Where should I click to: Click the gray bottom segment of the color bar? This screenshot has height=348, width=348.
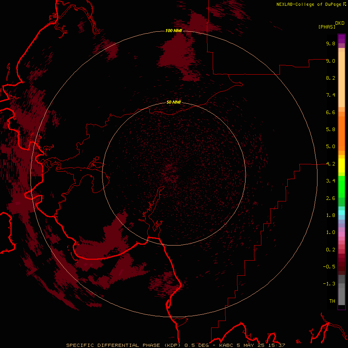coord(341,294)
